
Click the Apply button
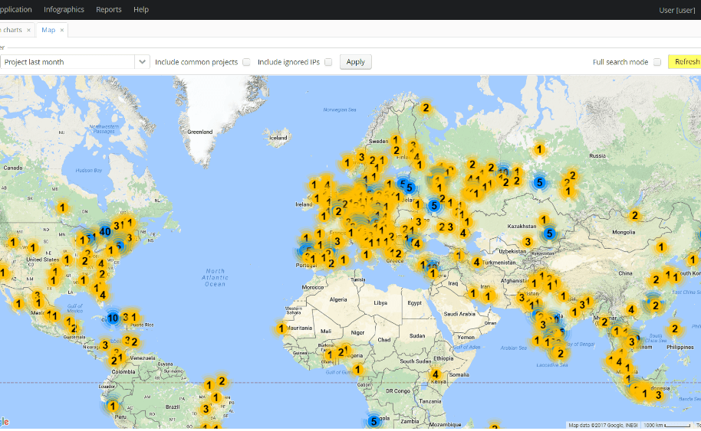point(355,62)
